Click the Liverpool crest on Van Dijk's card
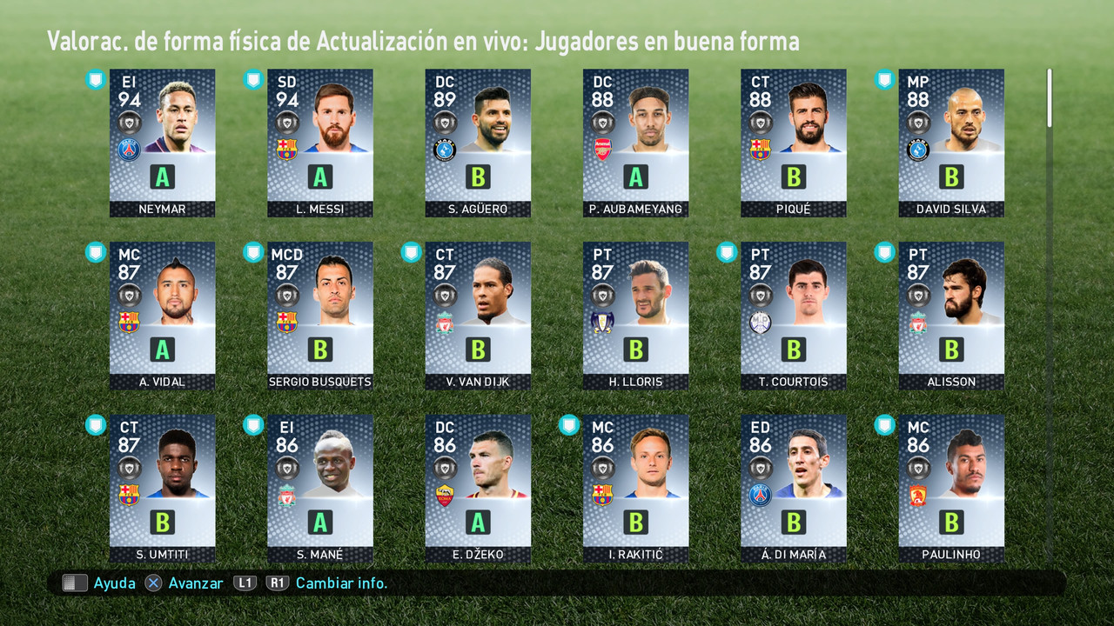Image resolution: width=1114 pixels, height=626 pixels. pos(445,323)
